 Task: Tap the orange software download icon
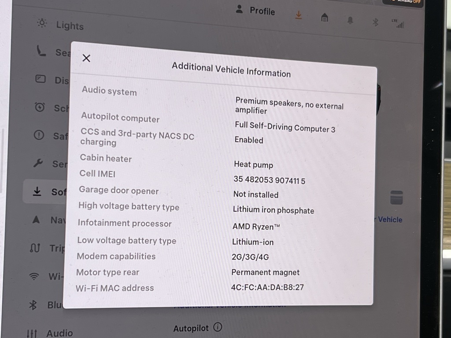[x=299, y=15]
